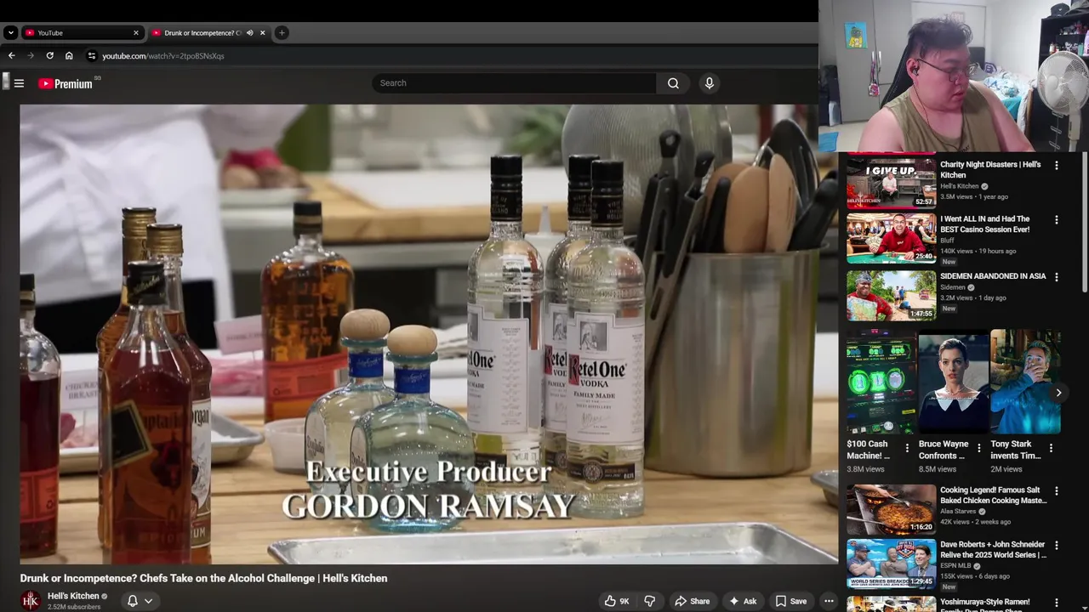
Task: Reload the current page
Action: [x=50, y=56]
